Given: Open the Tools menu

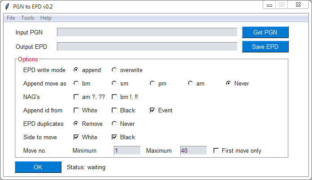Looking at the screenshot, I should [27, 18].
